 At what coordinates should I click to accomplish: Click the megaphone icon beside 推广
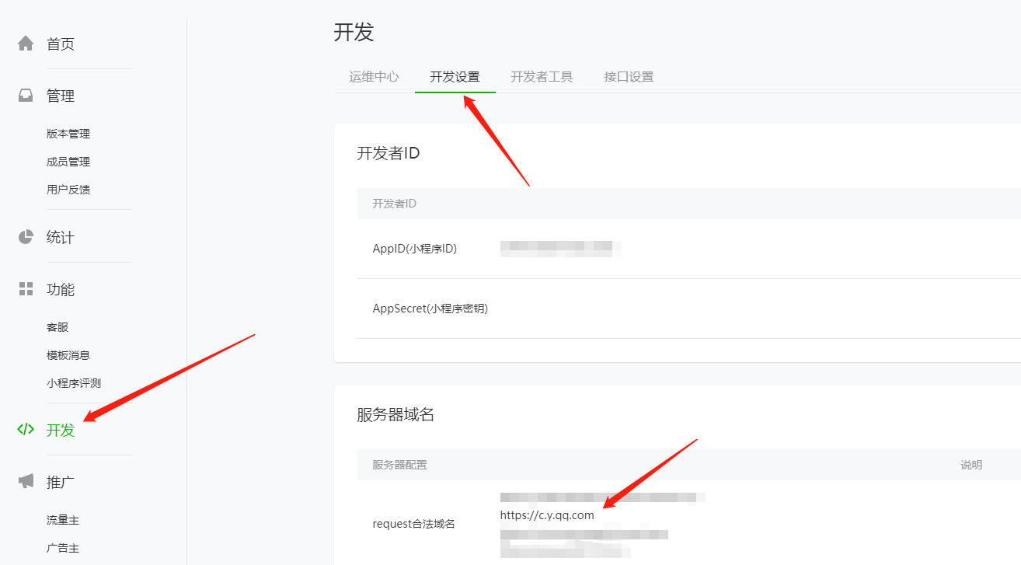coord(26,482)
